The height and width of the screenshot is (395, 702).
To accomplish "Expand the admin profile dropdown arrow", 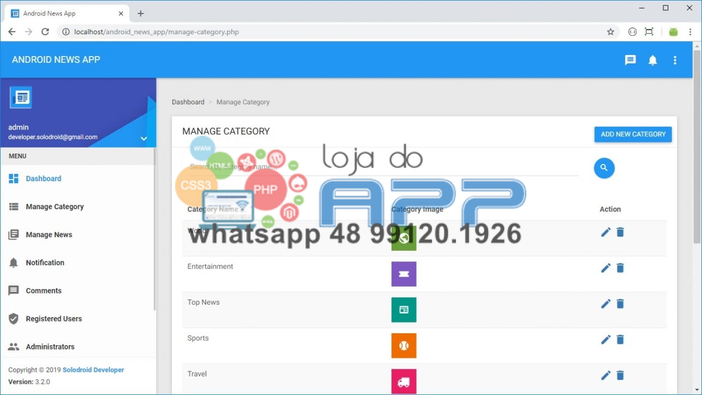I will [144, 139].
